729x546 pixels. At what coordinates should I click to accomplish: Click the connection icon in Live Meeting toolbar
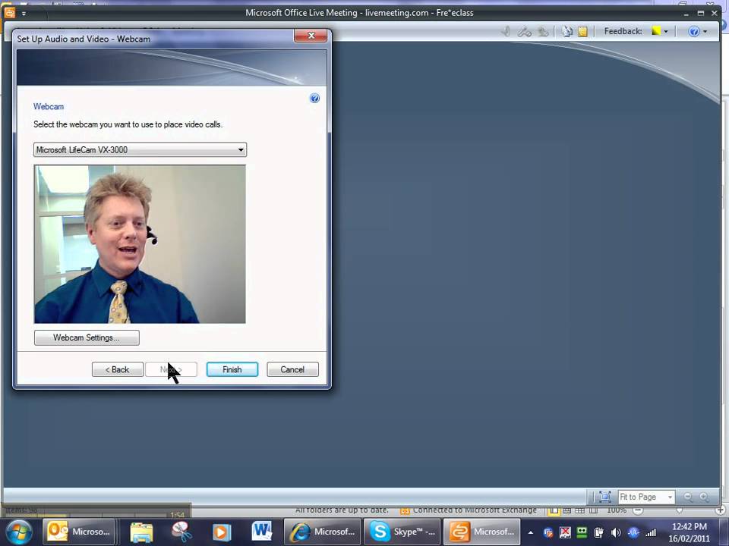pyautogui.click(x=525, y=32)
